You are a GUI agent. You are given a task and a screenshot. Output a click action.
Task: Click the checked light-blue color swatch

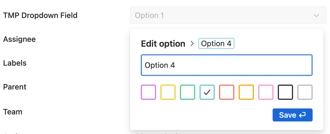click(207, 92)
